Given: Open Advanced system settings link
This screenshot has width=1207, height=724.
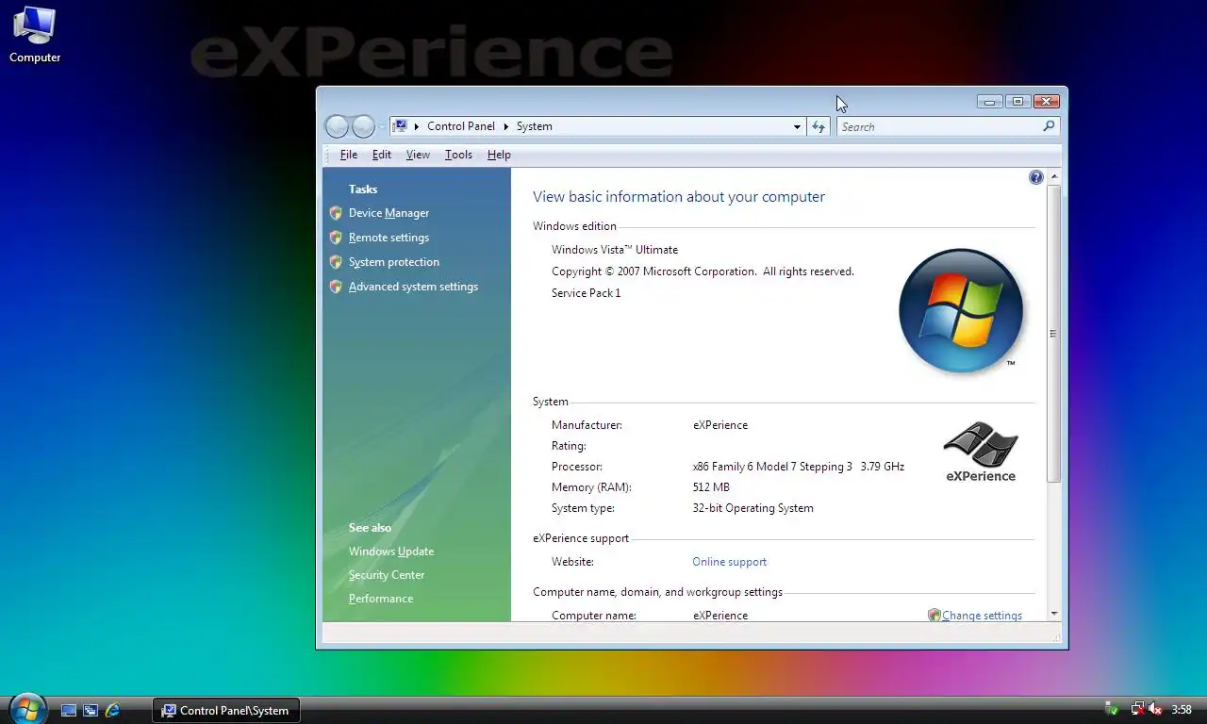Looking at the screenshot, I should click(x=413, y=287).
